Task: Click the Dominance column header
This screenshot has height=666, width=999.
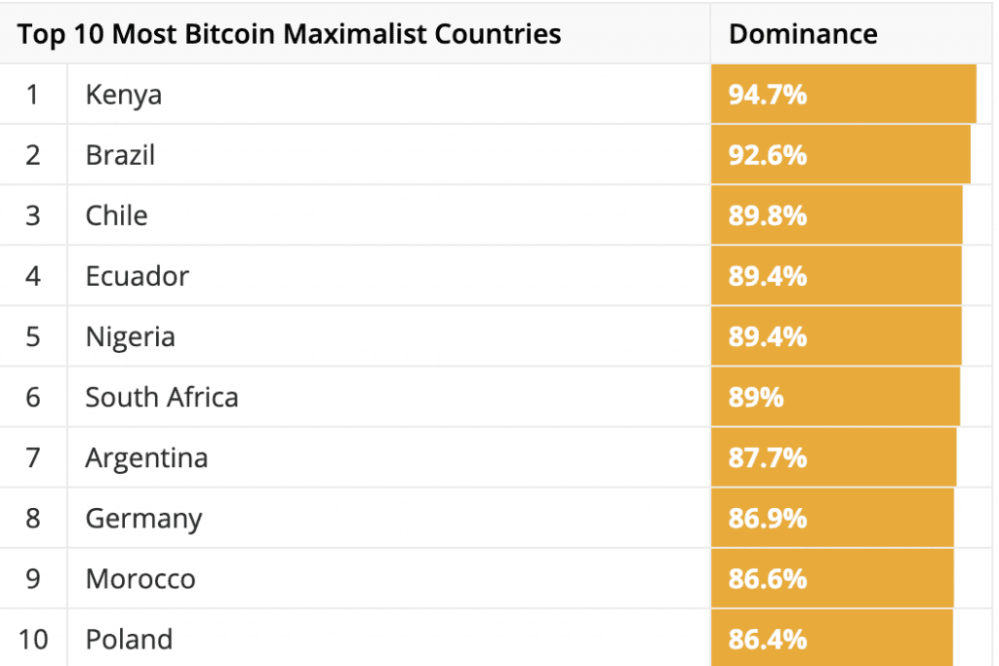Action: click(803, 34)
